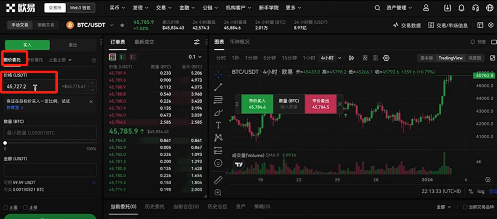This screenshot has height=219, width=497.
Task: Open the 历史委托 tab
Action: click(x=154, y=206)
